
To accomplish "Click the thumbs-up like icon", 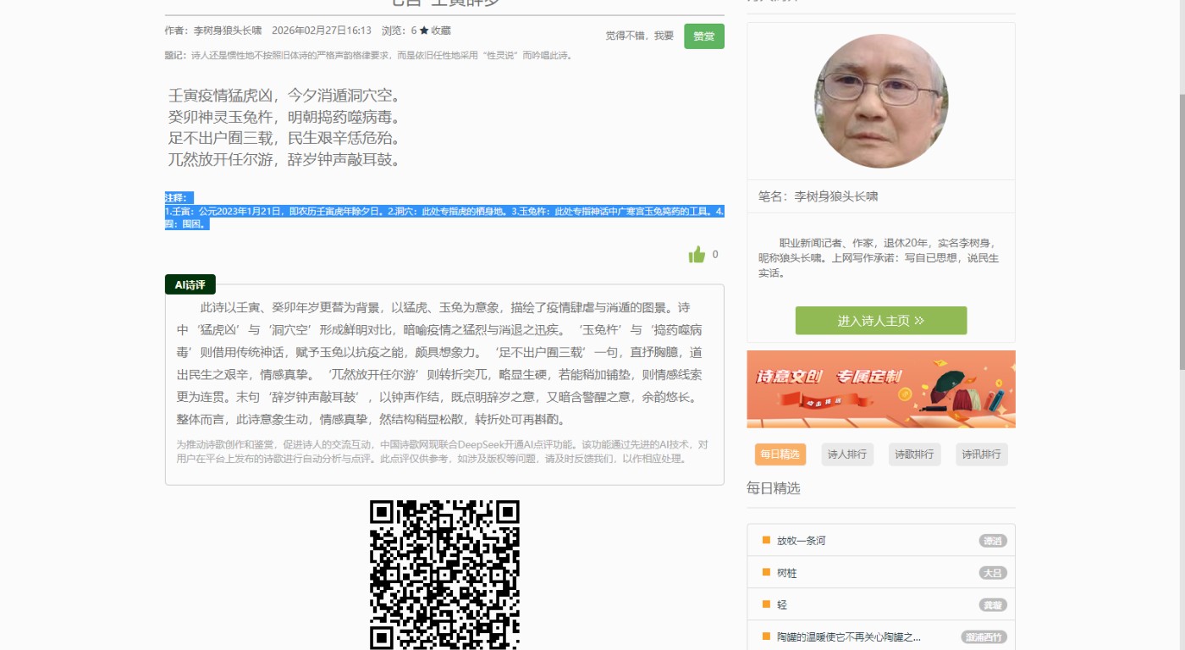I will (x=697, y=255).
